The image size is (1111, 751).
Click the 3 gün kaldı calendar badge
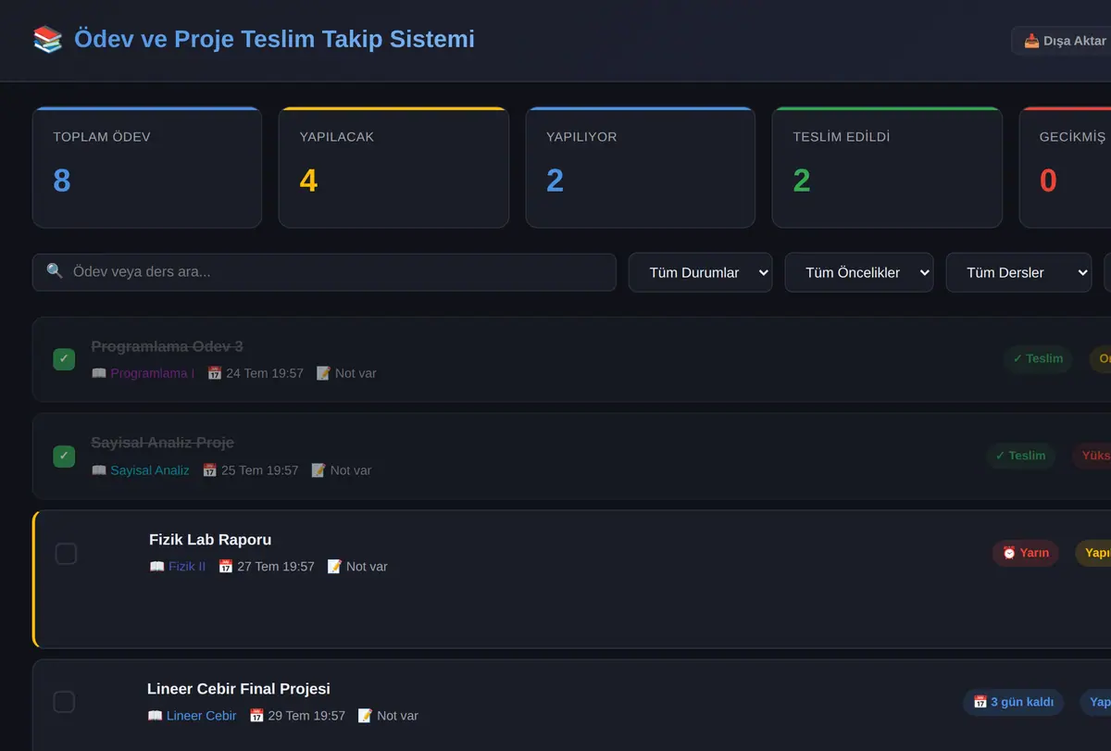pos(1013,702)
